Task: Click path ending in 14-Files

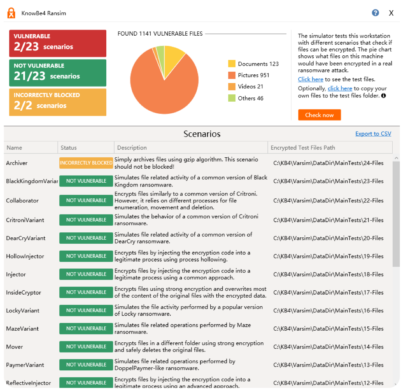Action: tap(328, 347)
